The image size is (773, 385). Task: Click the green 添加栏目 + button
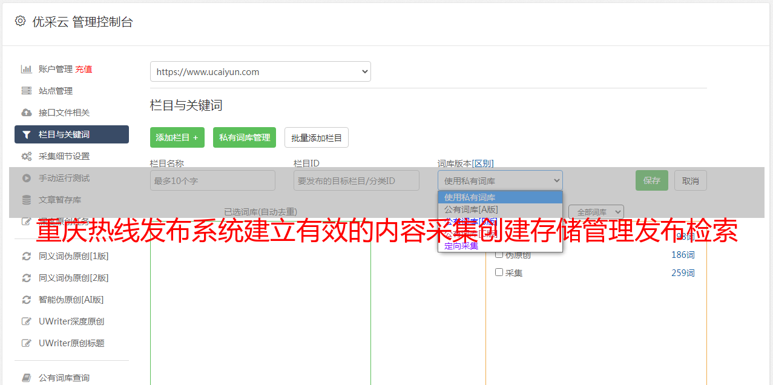coord(177,137)
